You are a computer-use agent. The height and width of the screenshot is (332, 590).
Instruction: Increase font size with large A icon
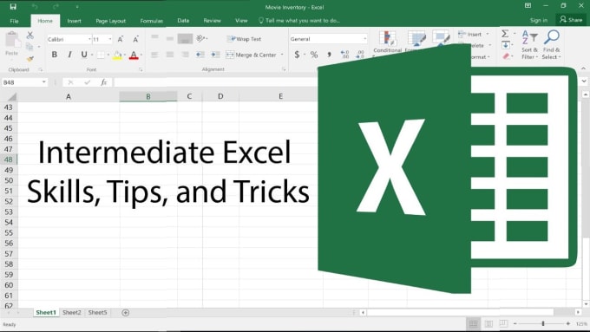(x=121, y=39)
